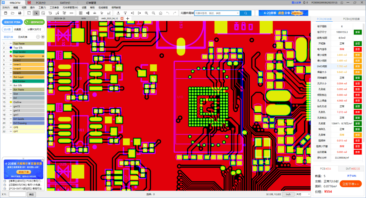The width and height of the screenshot is (366, 198).
Task: Click the Save icon in toolbar
Action: coord(6,13)
